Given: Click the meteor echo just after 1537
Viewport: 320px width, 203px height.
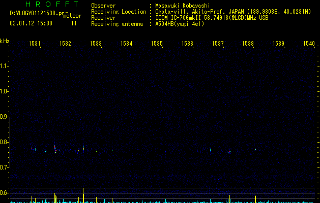Looking at the screenshot, I should 229,152.
